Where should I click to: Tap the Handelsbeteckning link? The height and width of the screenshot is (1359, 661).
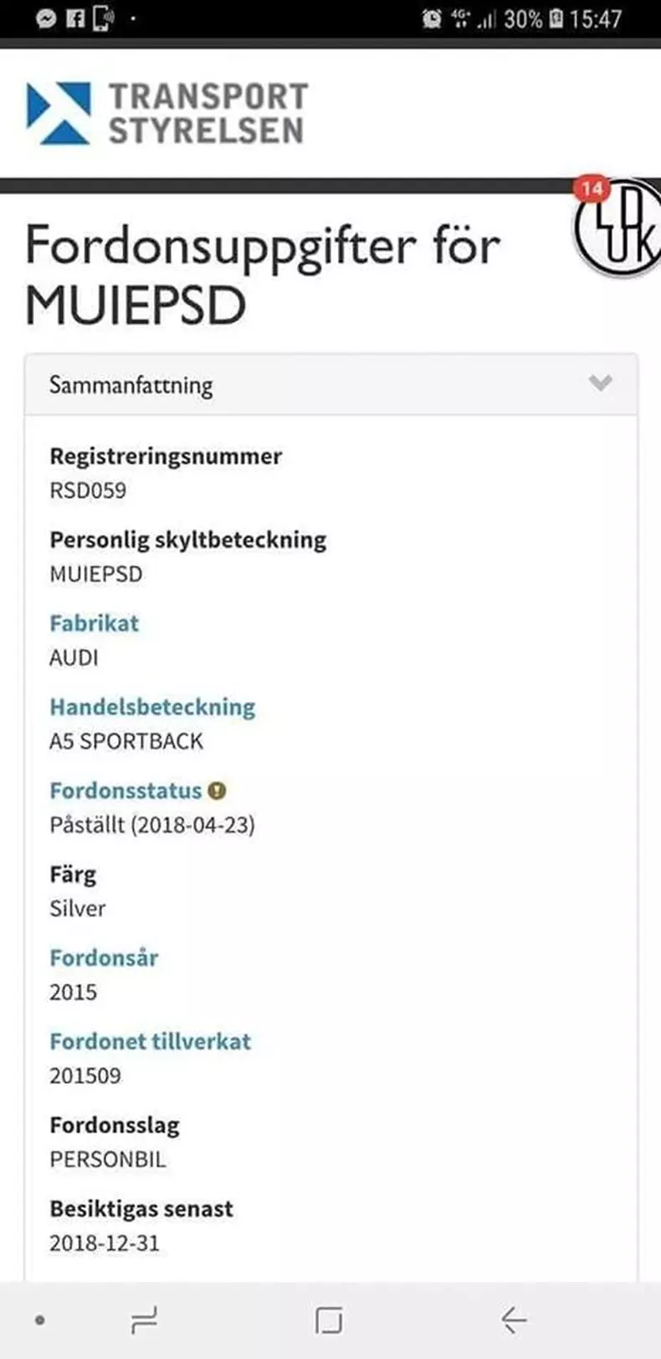click(x=153, y=707)
